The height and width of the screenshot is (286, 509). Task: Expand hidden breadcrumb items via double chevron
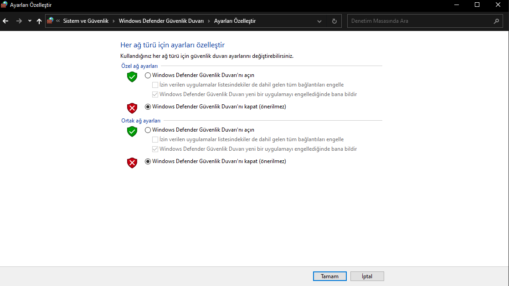tap(58, 21)
